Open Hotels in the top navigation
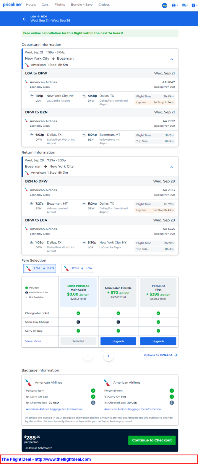The width and height of the screenshot is (198, 464). tap(31, 5)
